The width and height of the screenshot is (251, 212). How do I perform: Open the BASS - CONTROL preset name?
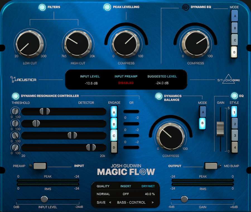131,203
